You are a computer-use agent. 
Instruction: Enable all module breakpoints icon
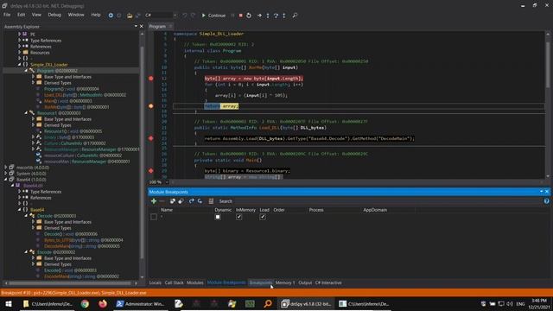173,201
